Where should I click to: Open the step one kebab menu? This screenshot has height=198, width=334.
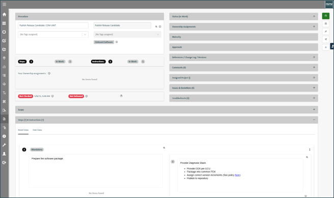click(x=310, y=150)
